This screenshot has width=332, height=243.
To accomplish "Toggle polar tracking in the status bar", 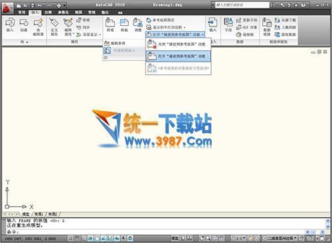I will (90, 238).
